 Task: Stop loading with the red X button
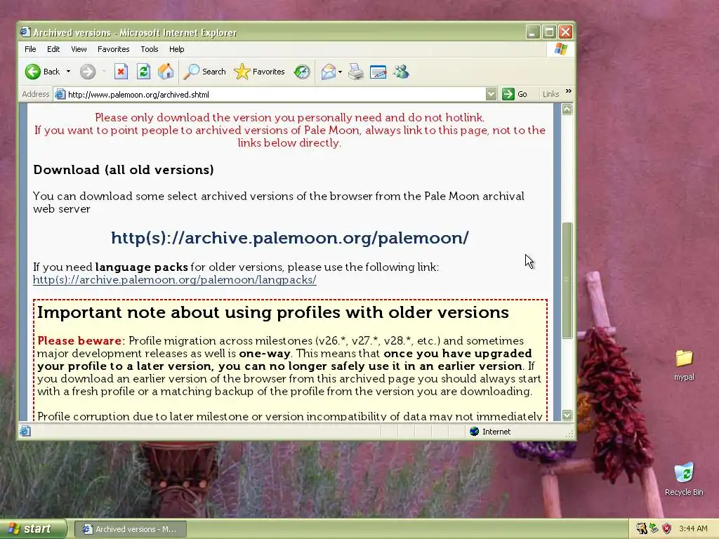click(121, 72)
